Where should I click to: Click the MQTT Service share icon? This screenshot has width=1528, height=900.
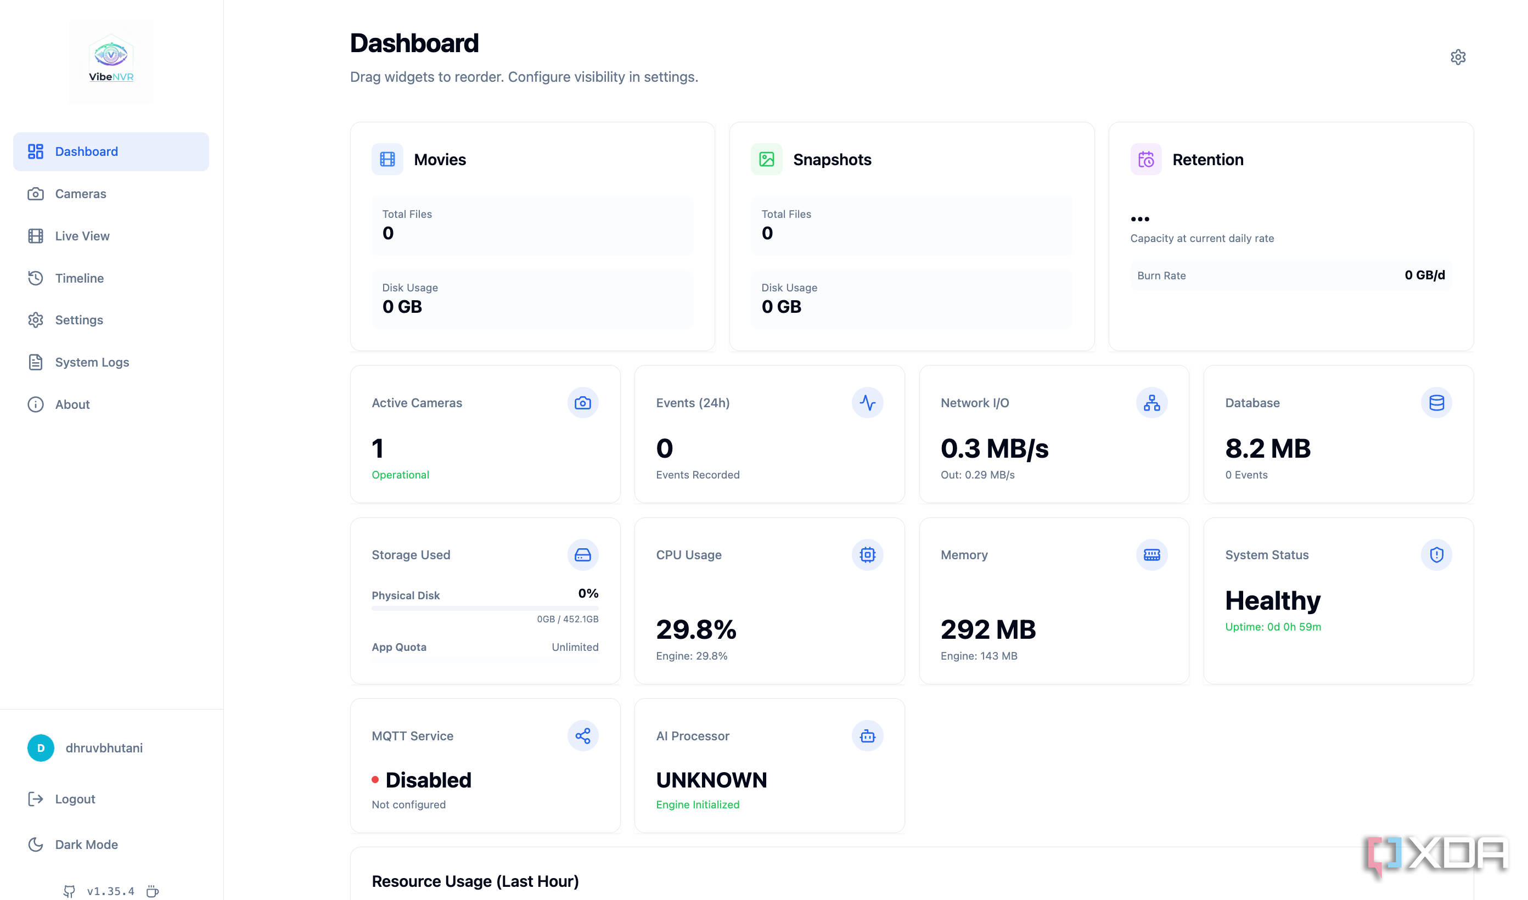coord(583,736)
